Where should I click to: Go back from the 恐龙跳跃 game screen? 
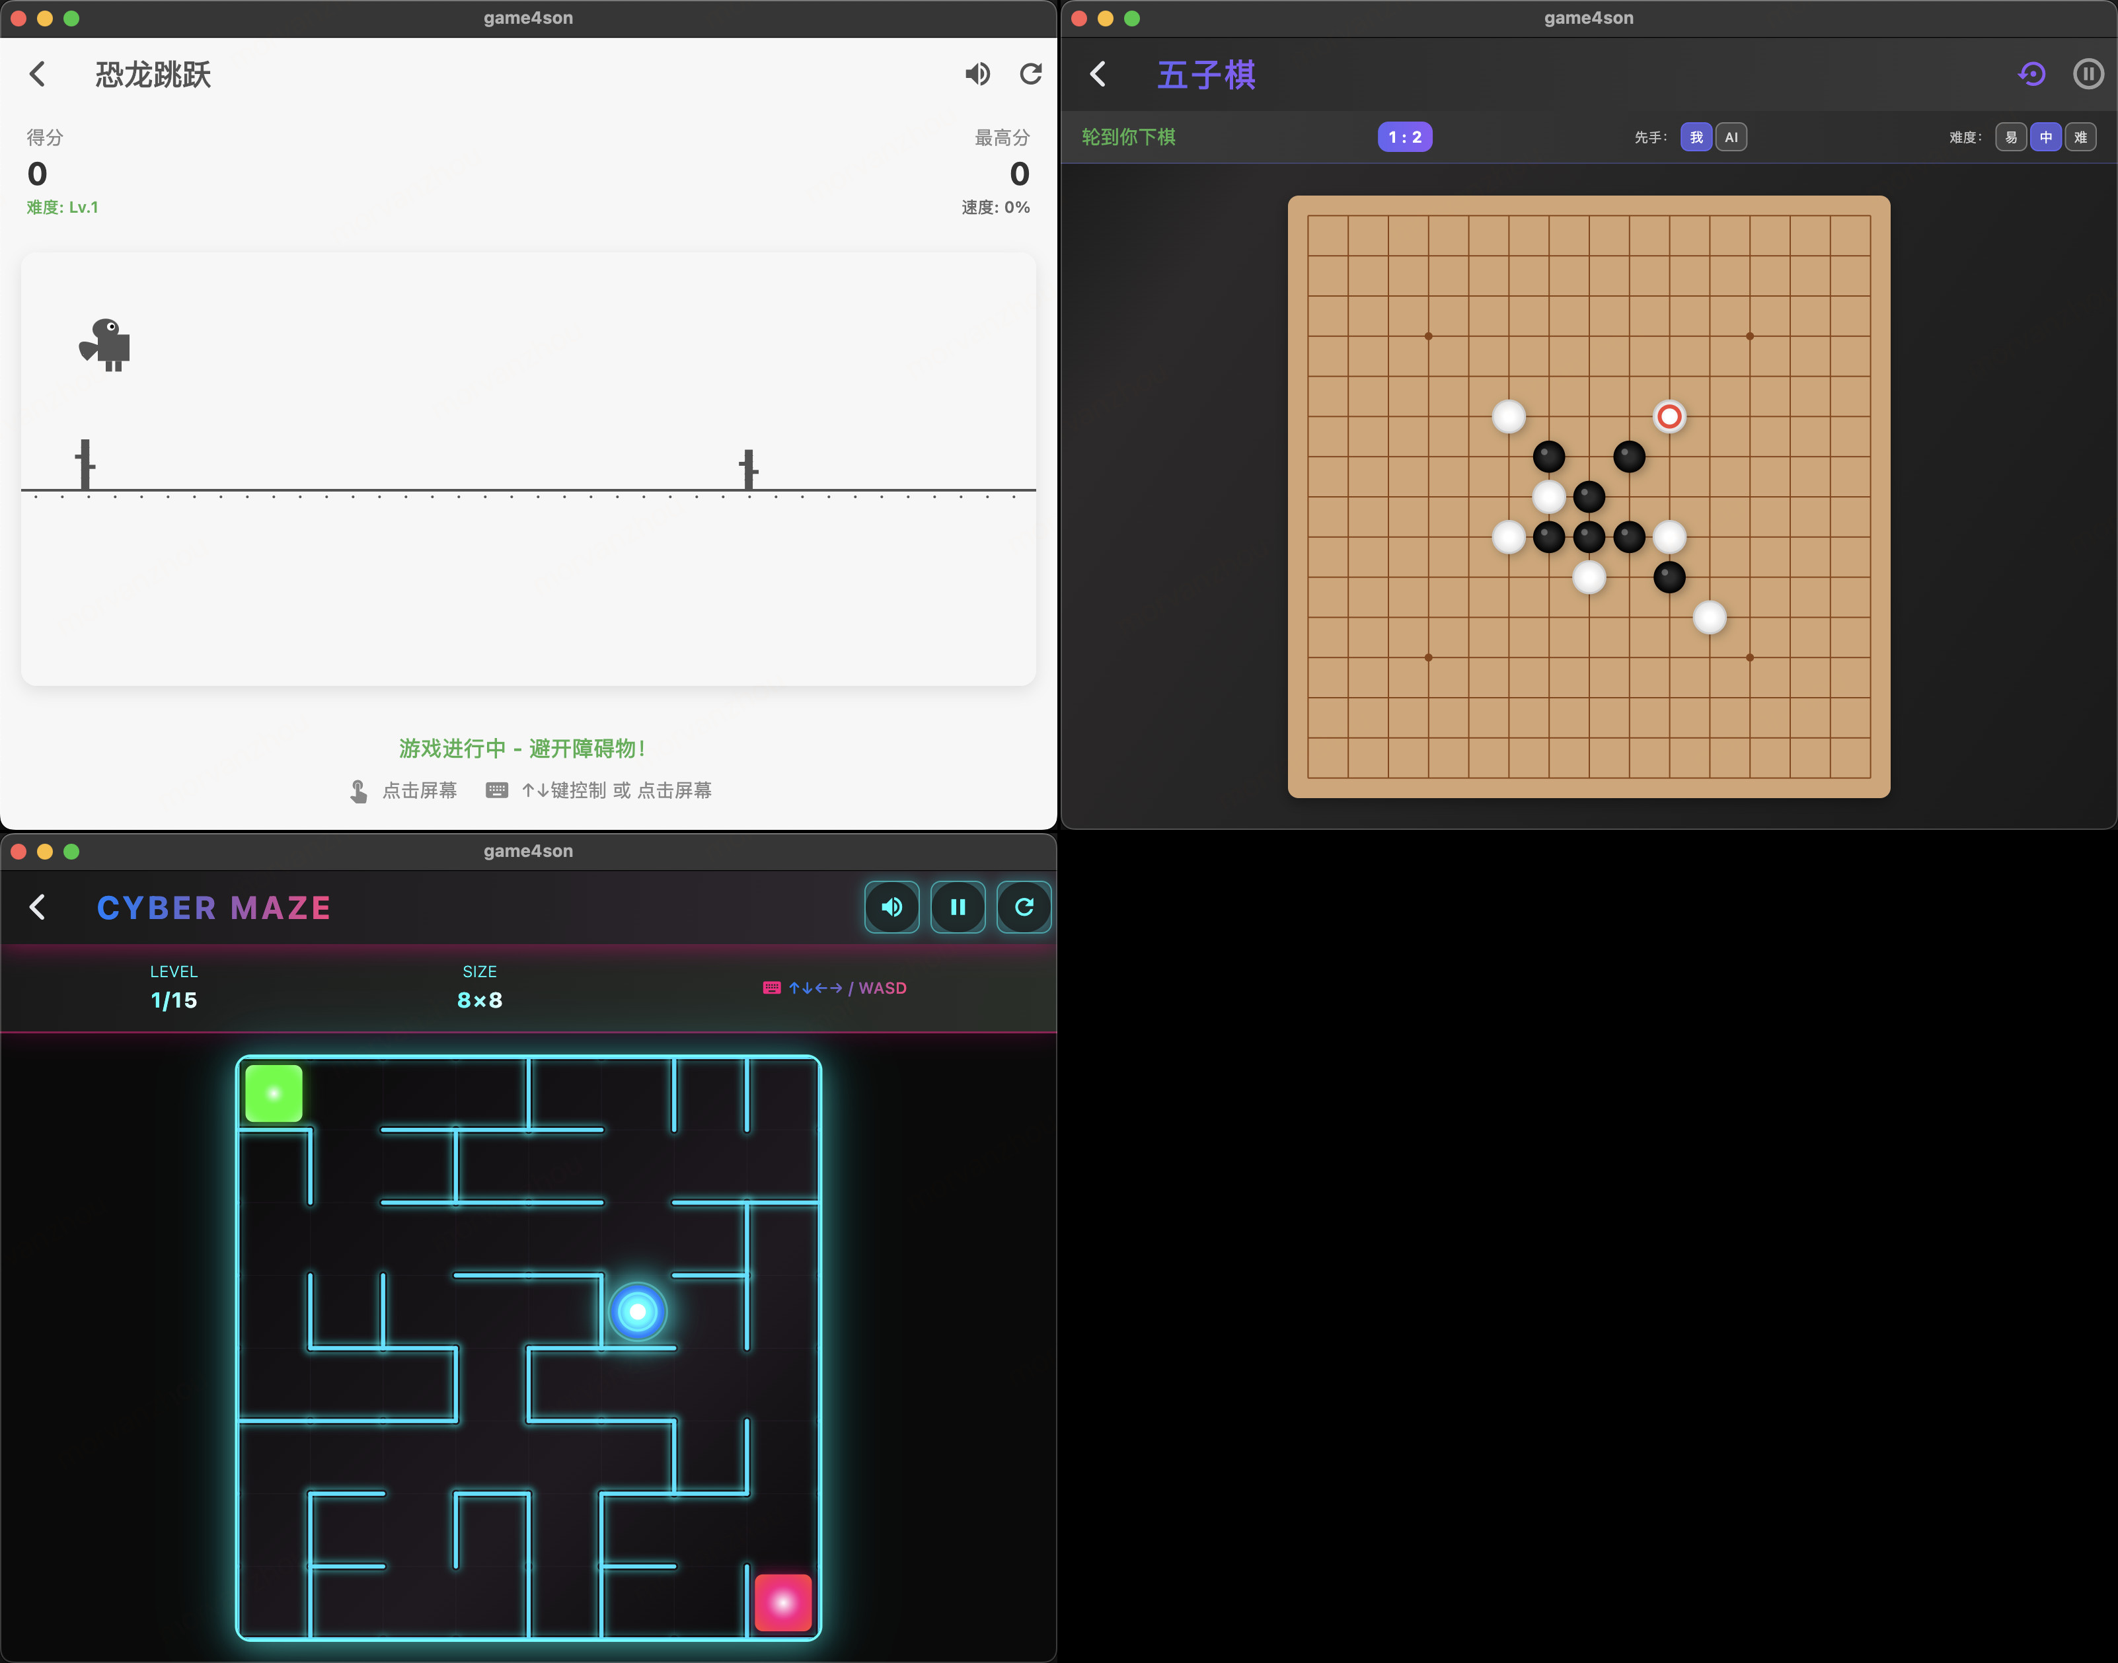(38, 74)
